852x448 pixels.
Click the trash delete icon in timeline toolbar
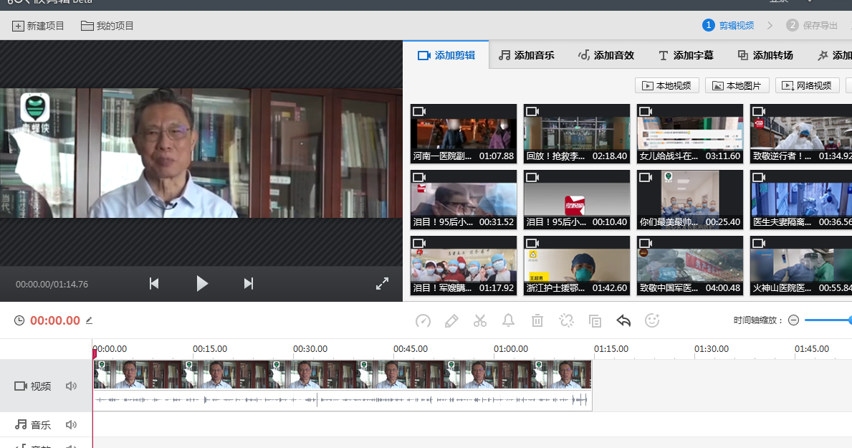click(537, 320)
